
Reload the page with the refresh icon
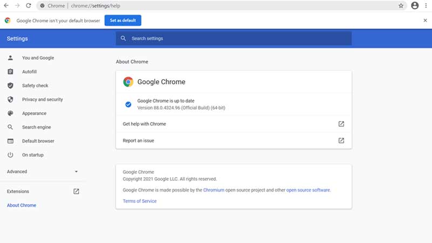[29, 5]
